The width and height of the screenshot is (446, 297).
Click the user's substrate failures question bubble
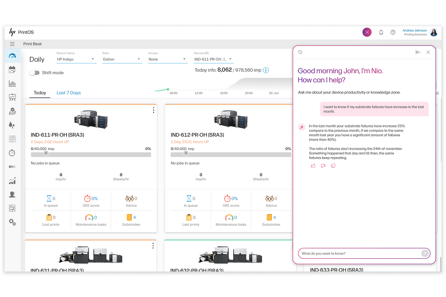374,109
